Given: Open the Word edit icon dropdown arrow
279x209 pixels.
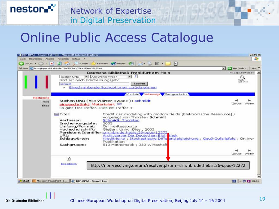Looking at the screenshot, I should tap(162, 63).
